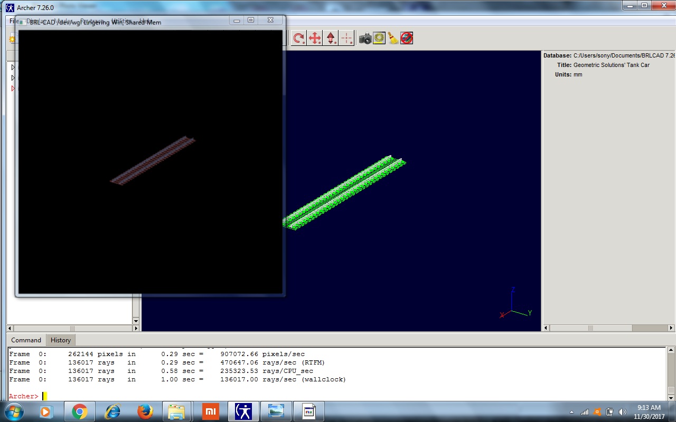
Task: Open Internet Explorer from taskbar
Action: [x=112, y=411]
